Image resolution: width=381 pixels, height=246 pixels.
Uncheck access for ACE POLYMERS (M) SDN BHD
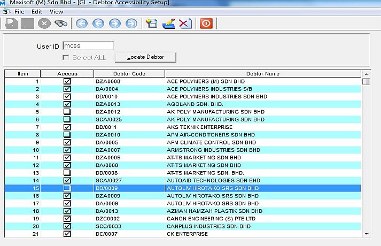67,81
